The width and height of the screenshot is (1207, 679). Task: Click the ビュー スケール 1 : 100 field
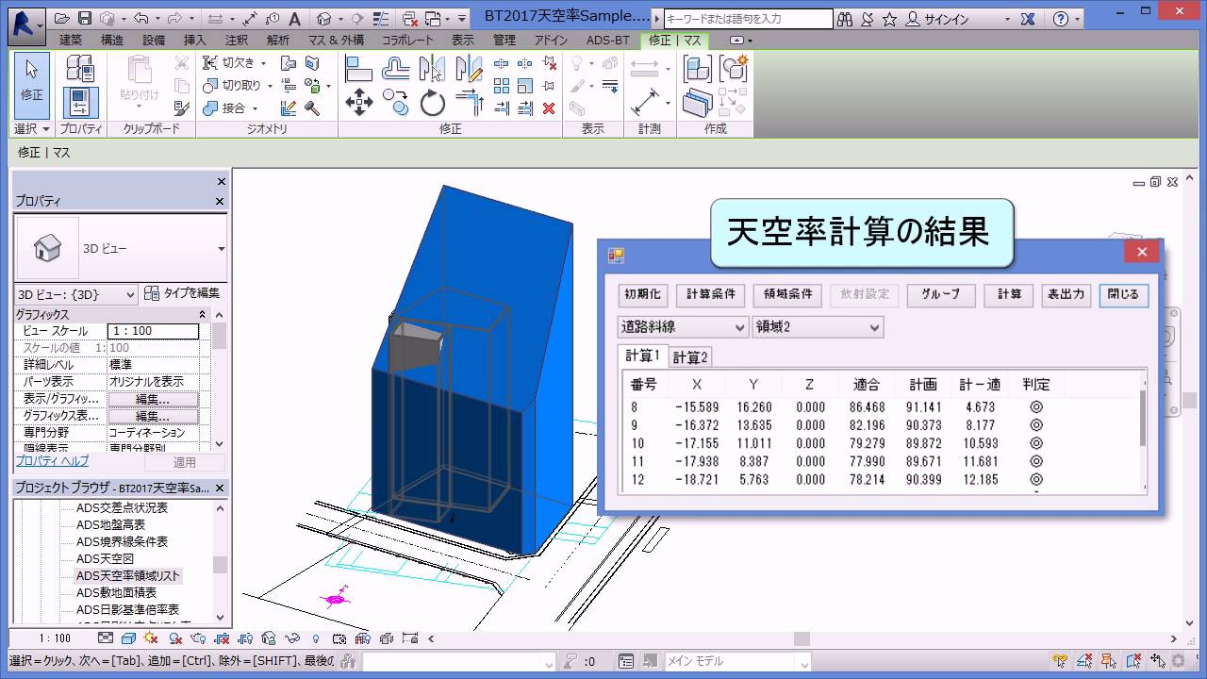point(153,331)
